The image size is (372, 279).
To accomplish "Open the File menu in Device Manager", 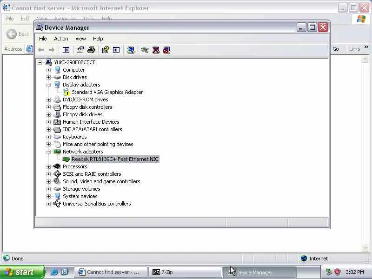I will 43,39.
